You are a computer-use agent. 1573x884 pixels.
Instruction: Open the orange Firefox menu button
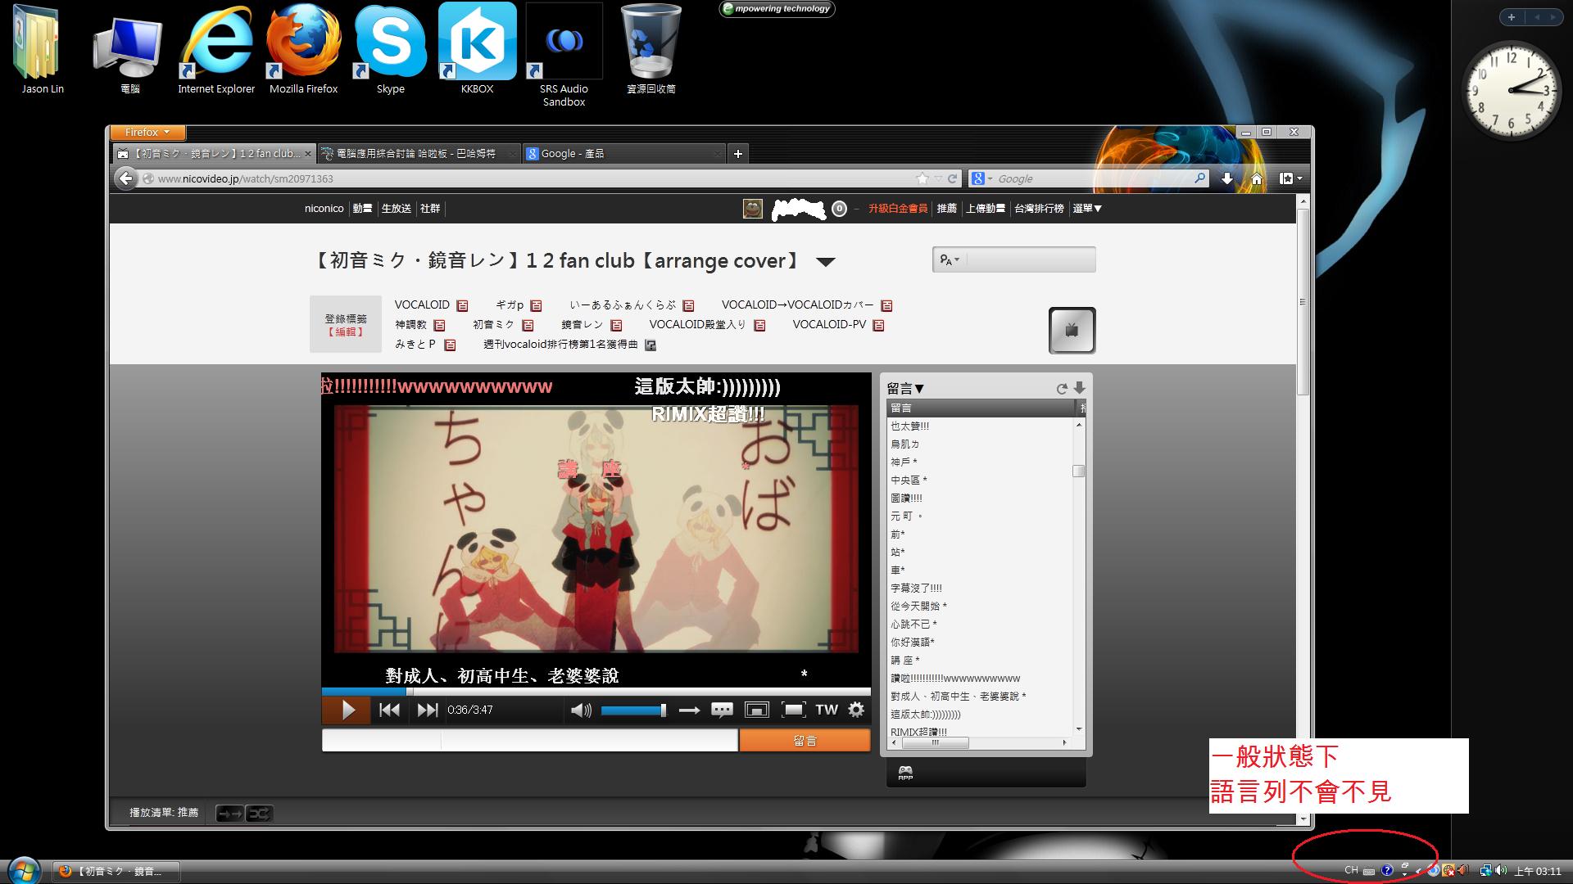pos(147,132)
